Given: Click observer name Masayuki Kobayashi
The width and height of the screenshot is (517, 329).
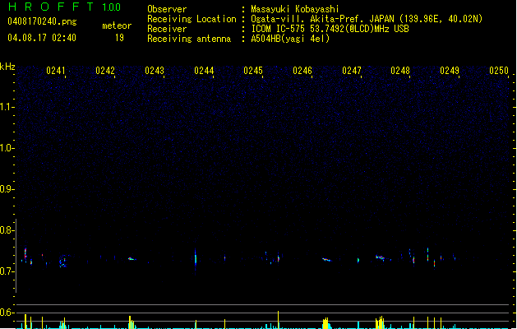Looking at the screenshot, I should (295, 9).
